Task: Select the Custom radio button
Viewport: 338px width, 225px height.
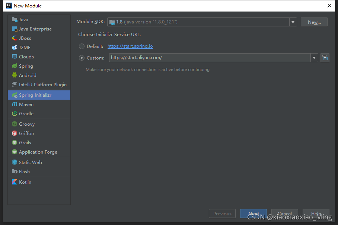Action: coord(82,58)
